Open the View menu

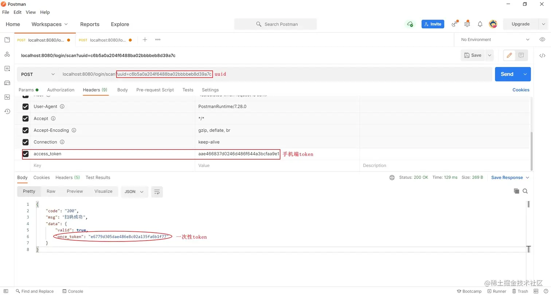(31, 12)
